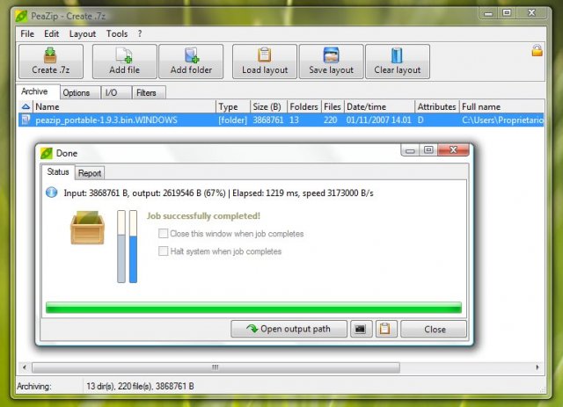This screenshot has height=407, width=563.
Task: Click the Save layout toolbar button
Action: coord(331,62)
